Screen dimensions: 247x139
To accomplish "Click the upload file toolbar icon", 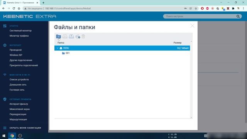I will (x=71, y=37).
